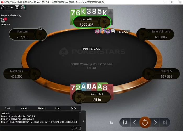Screen dimensions: 183x131
Task: Click the chat scrollbar handle
Action: click(x=80, y=113)
